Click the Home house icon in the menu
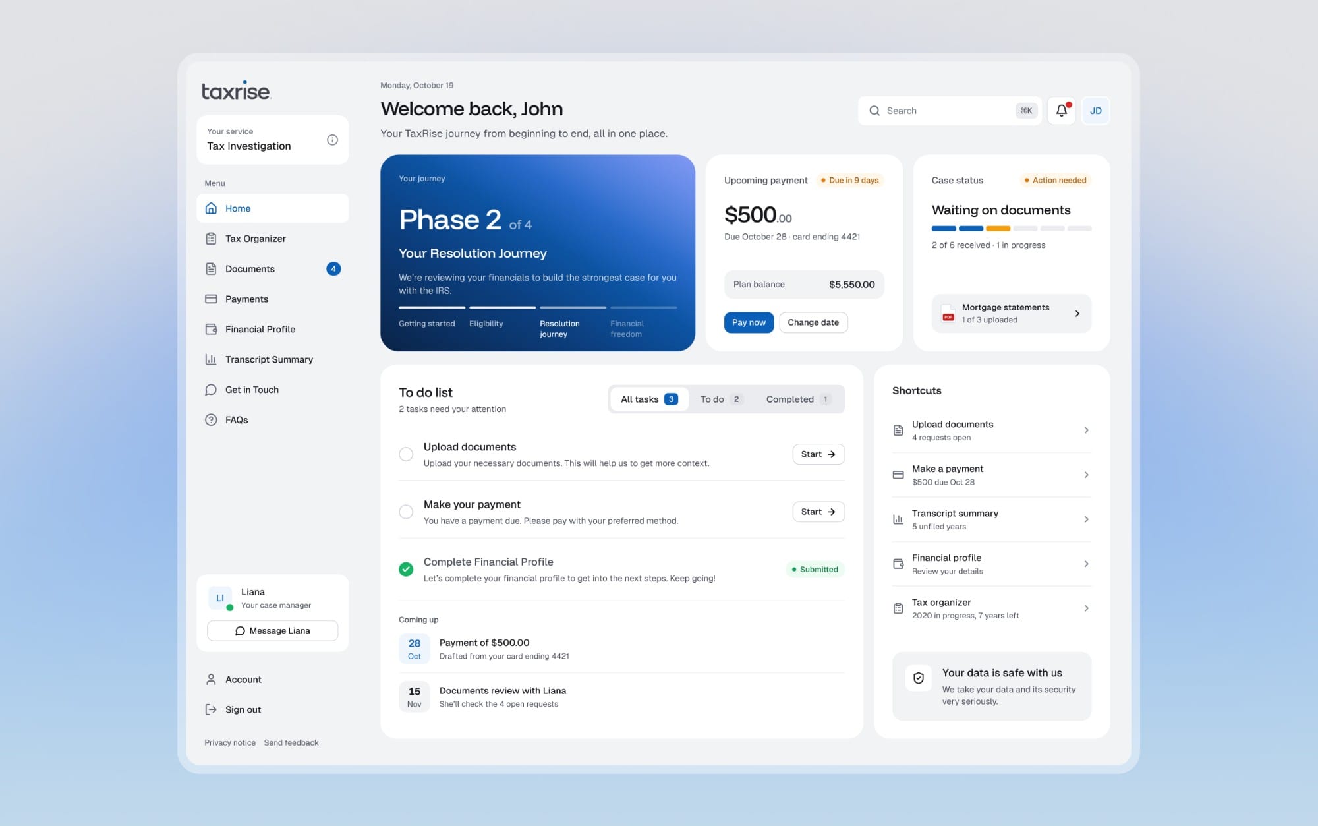 point(211,208)
